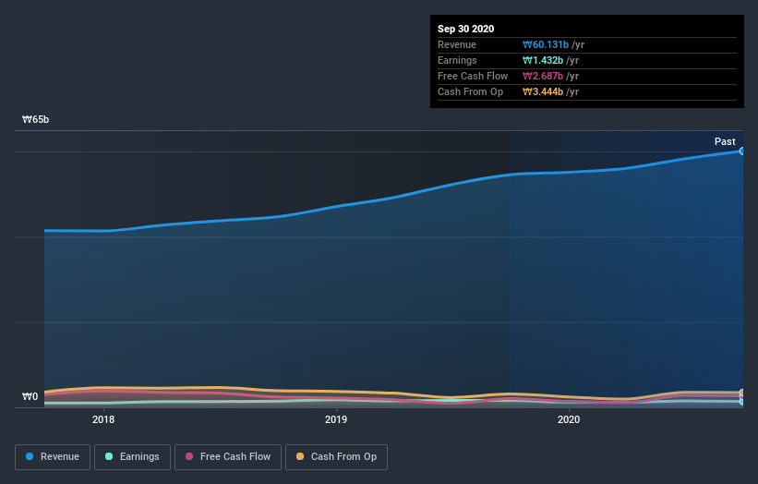The width and height of the screenshot is (758, 484).
Task: Toggle the Earnings legend button
Action: [132, 457]
